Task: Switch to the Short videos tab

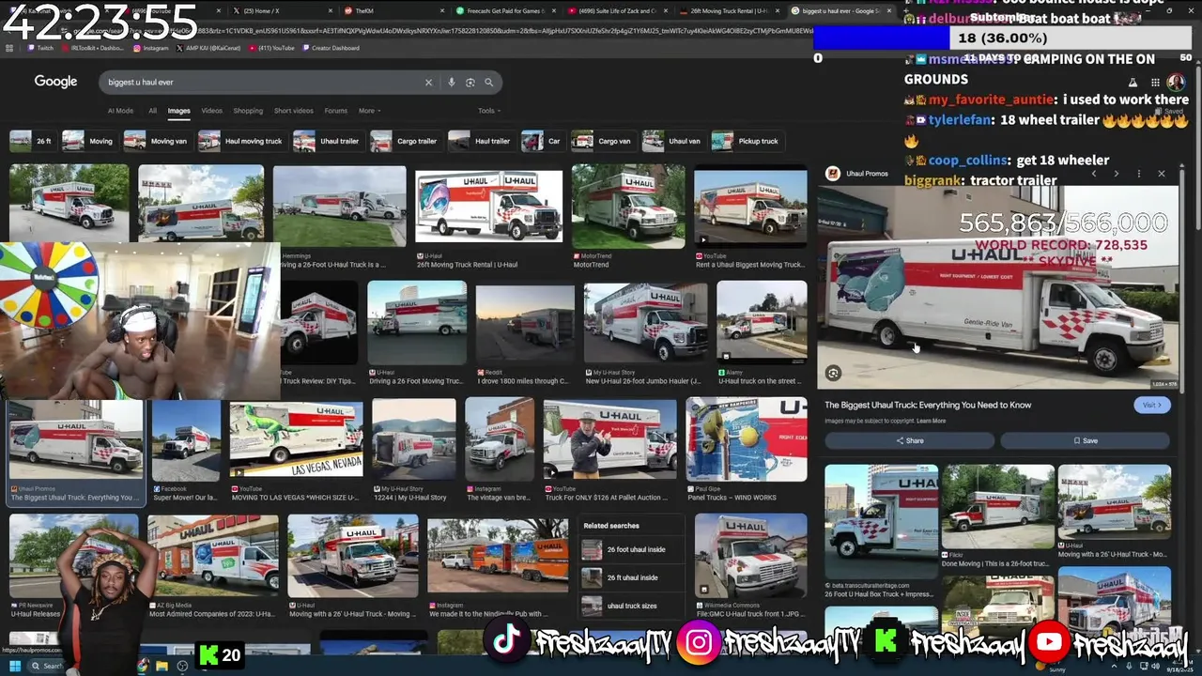Action: [294, 111]
